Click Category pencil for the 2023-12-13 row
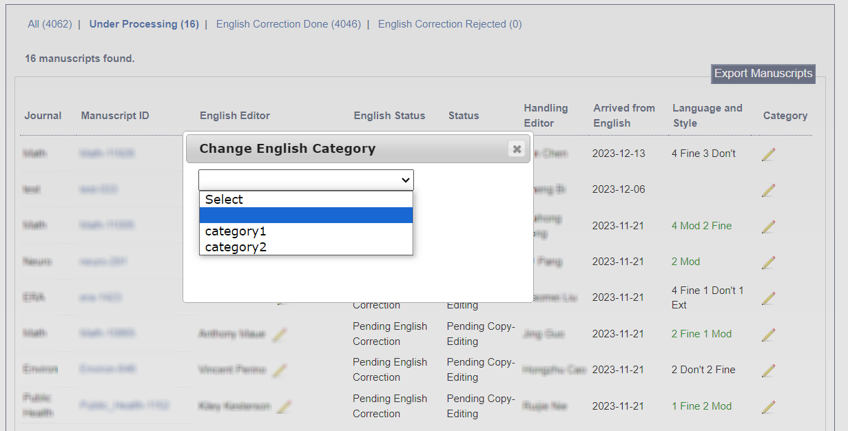 click(x=768, y=154)
